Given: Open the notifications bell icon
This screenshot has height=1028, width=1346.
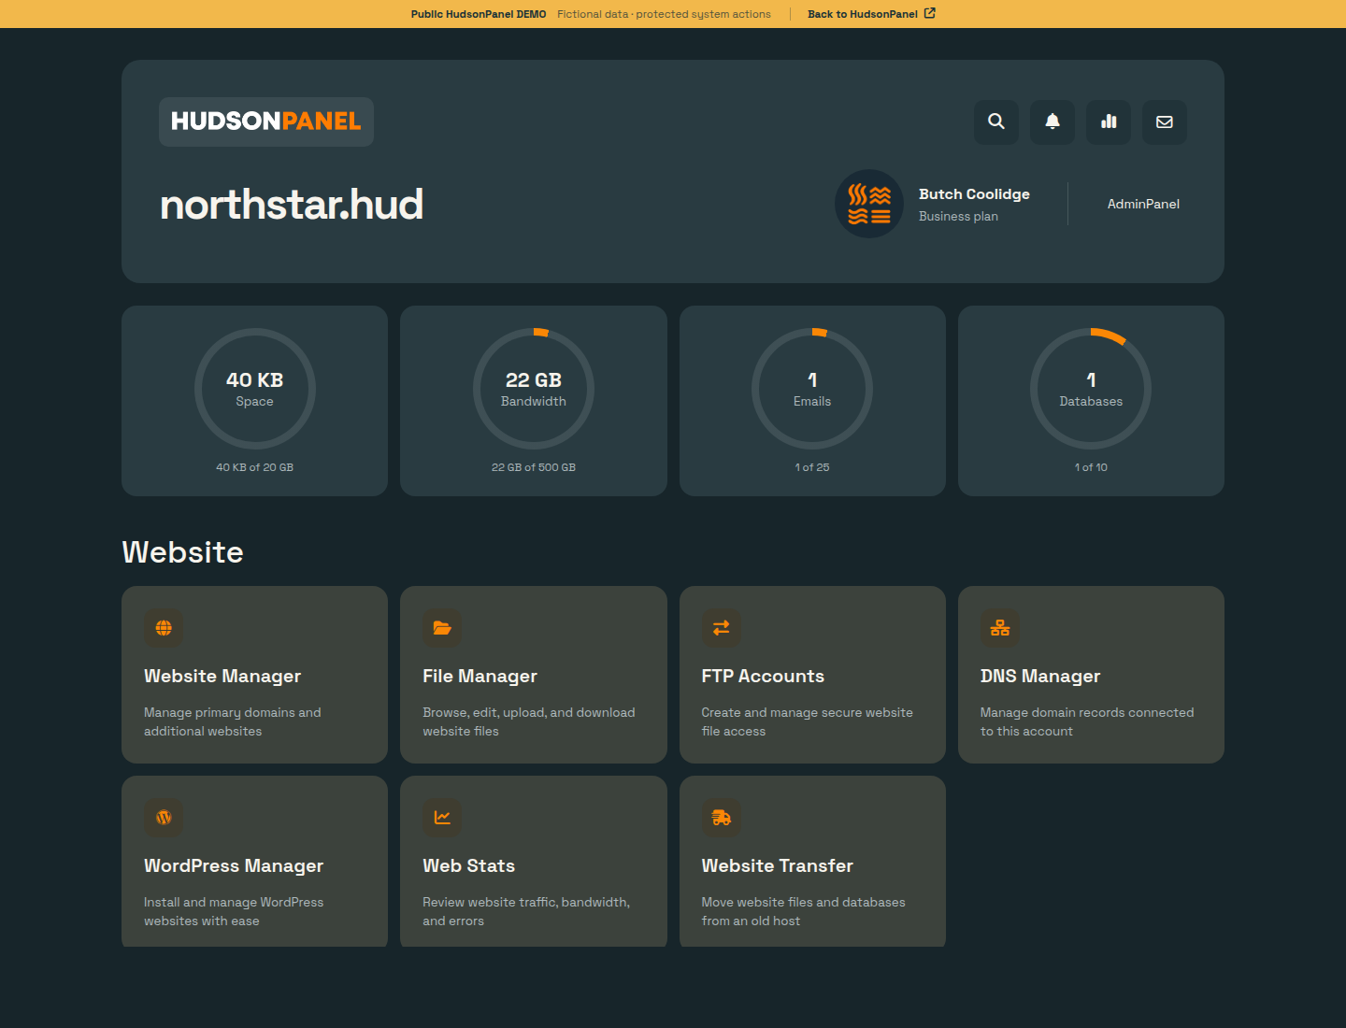Looking at the screenshot, I should point(1052,122).
